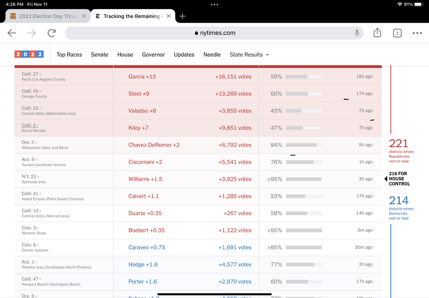Open the Ariz. 6 district details
The image size is (429, 298).
click(x=30, y=159)
